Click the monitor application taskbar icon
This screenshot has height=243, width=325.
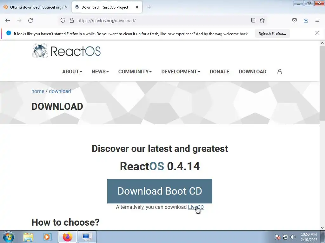tap(87, 237)
